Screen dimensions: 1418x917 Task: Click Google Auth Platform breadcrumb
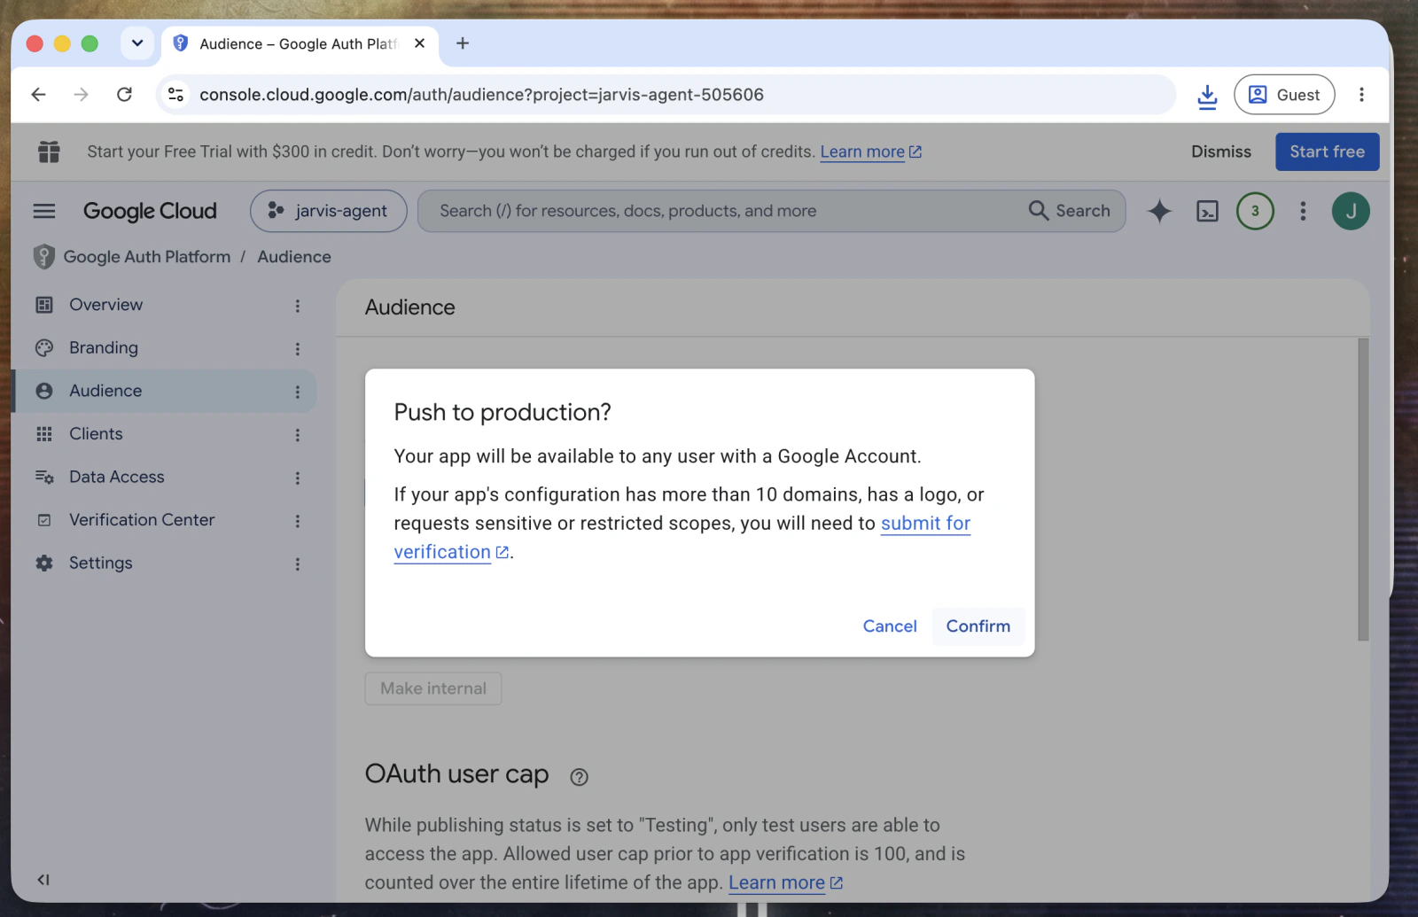147,257
